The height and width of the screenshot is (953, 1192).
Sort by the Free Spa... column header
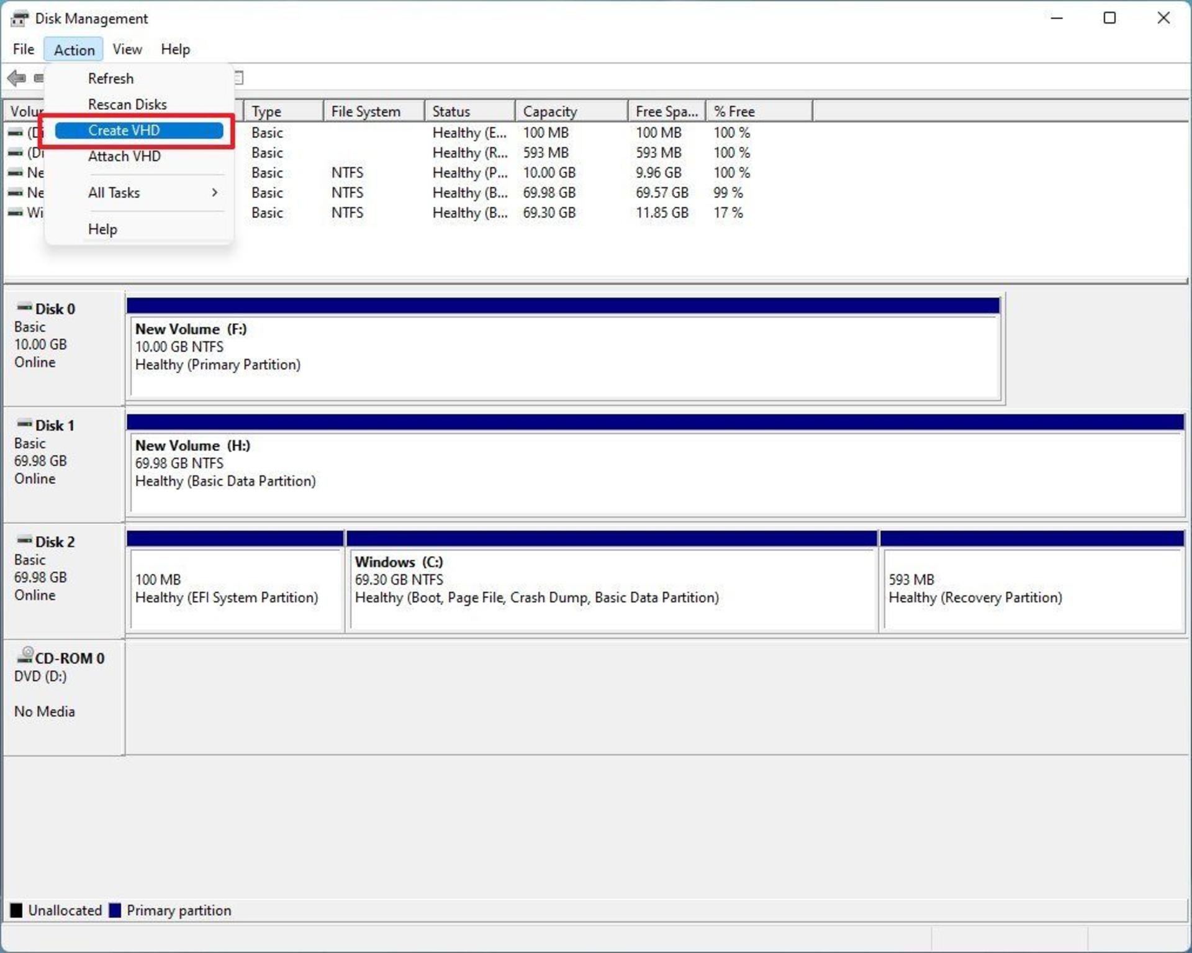pyautogui.click(x=667, y=111)
